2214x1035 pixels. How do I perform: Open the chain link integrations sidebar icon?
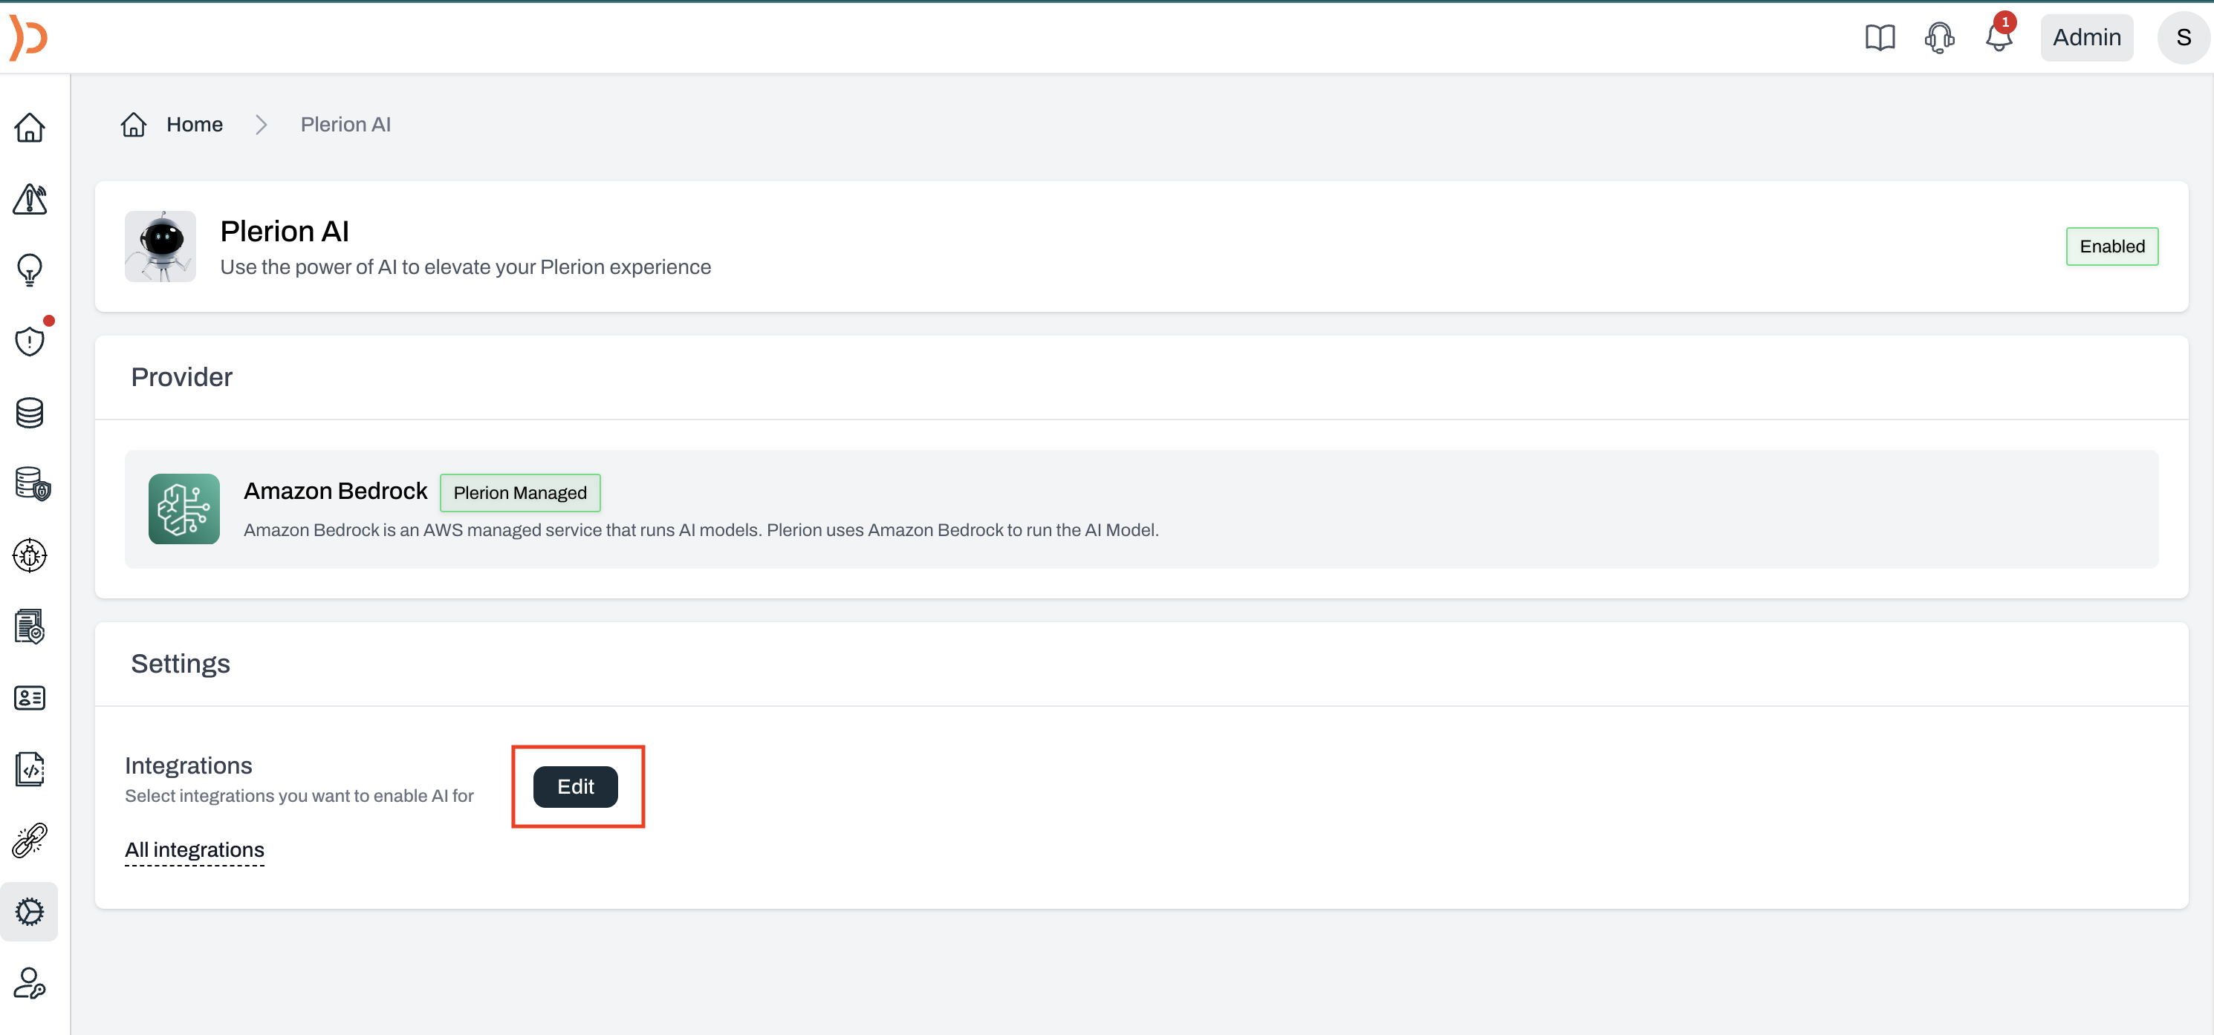[29, 840]
